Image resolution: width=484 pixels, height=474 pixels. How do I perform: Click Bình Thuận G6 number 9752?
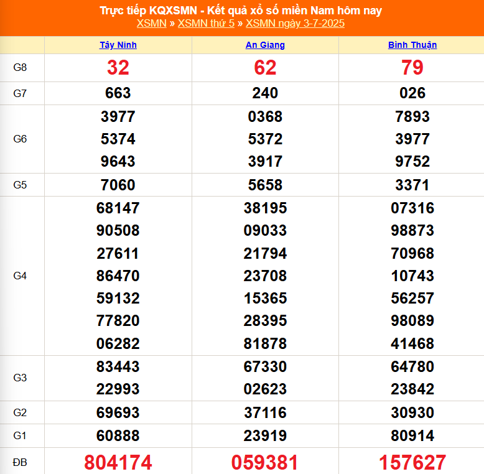click(412, 161)
